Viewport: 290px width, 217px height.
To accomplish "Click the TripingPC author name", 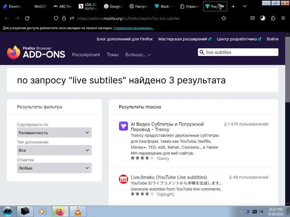I will (x=165, y=194).
